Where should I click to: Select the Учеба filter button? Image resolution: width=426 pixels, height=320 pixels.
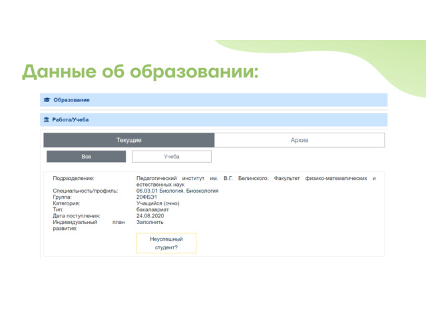pos(172,157)
